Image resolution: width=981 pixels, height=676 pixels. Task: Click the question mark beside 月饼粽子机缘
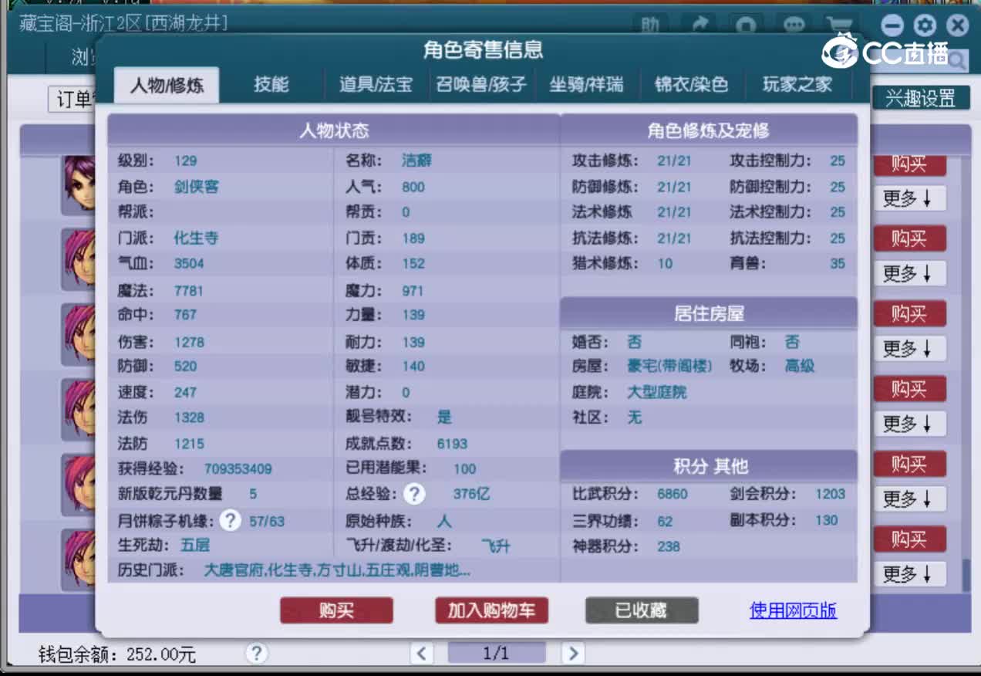click(229, 522)
